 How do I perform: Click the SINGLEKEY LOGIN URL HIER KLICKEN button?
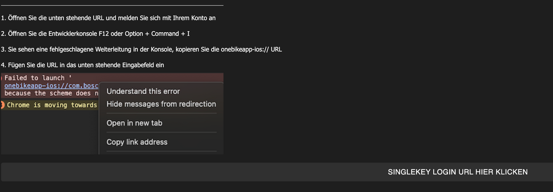[457, 172]
